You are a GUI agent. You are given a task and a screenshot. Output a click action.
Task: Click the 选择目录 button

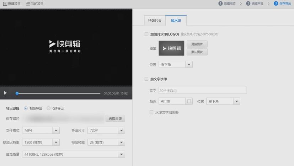click(115, 119)
